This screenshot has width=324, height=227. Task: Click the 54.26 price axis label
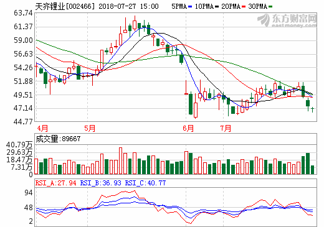(x=23, y=68)
